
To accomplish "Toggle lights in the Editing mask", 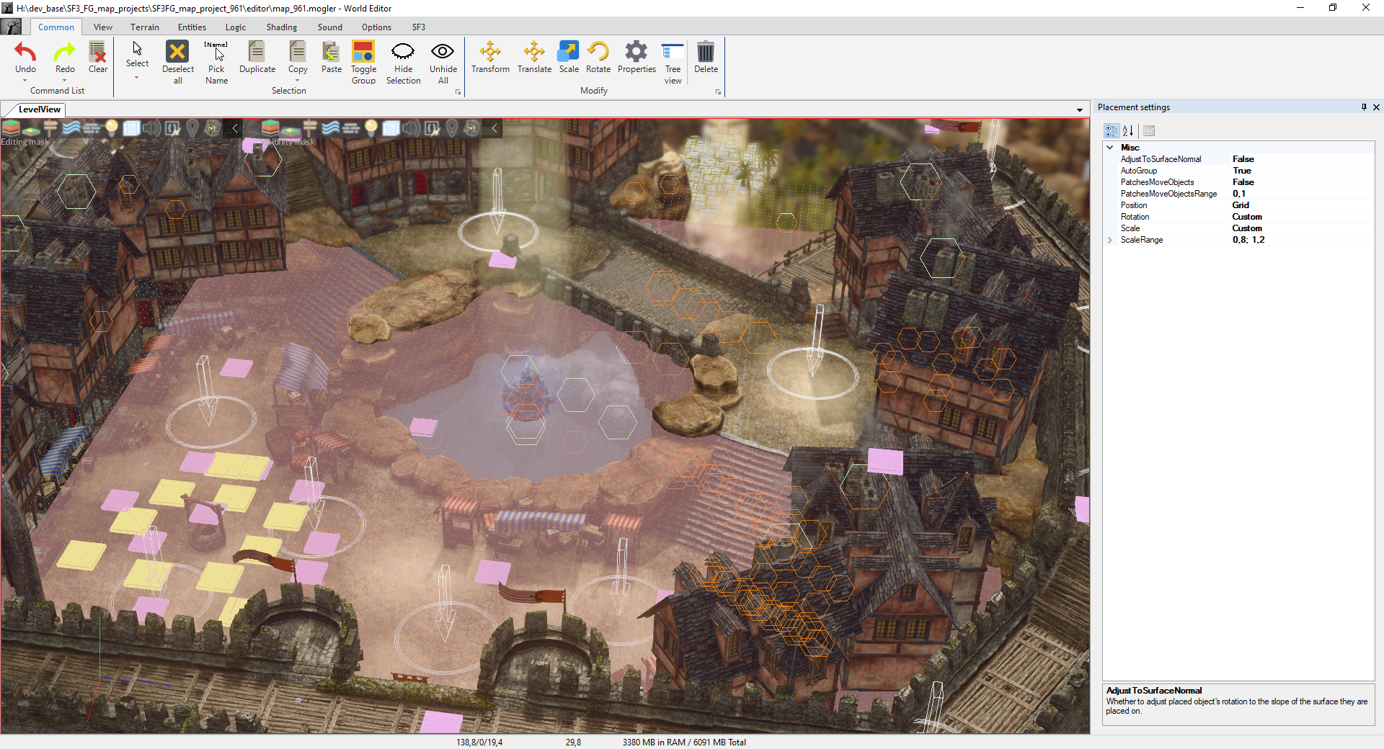I will [111, 128].
